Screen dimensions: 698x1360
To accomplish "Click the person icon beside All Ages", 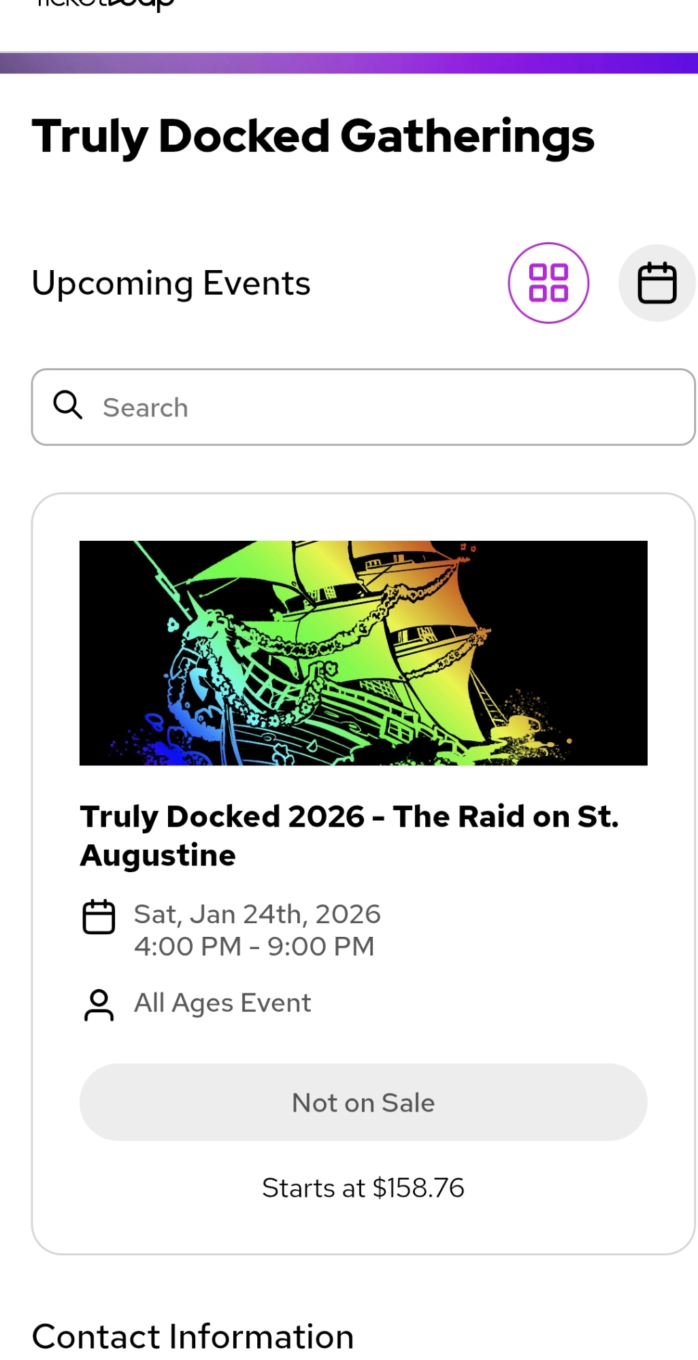I will pyautogui.click(x=99, y=1005).
